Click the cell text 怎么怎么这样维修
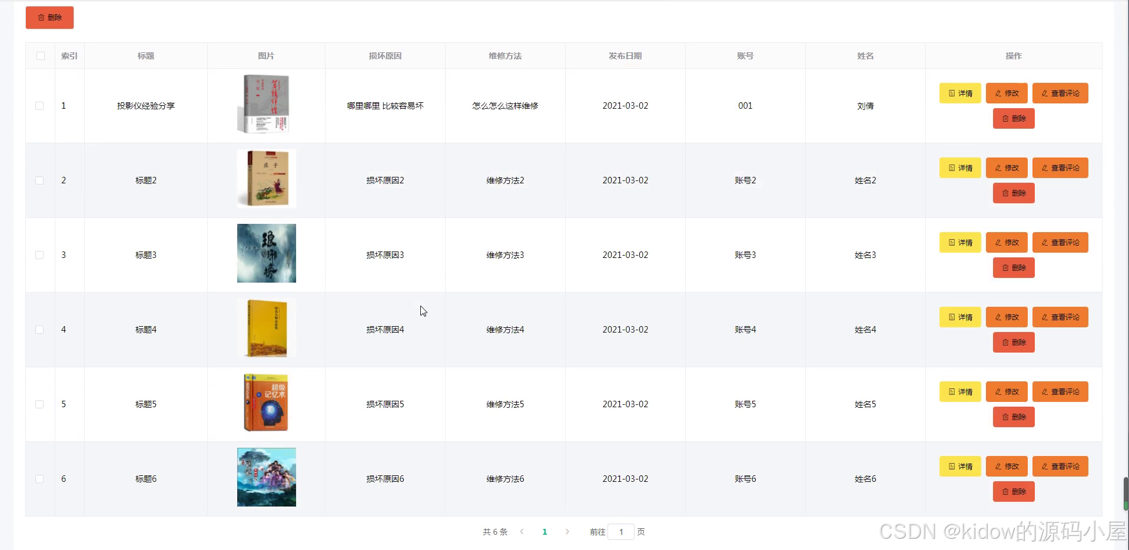Screen dimensions: 1129x550 pos(505,106)
